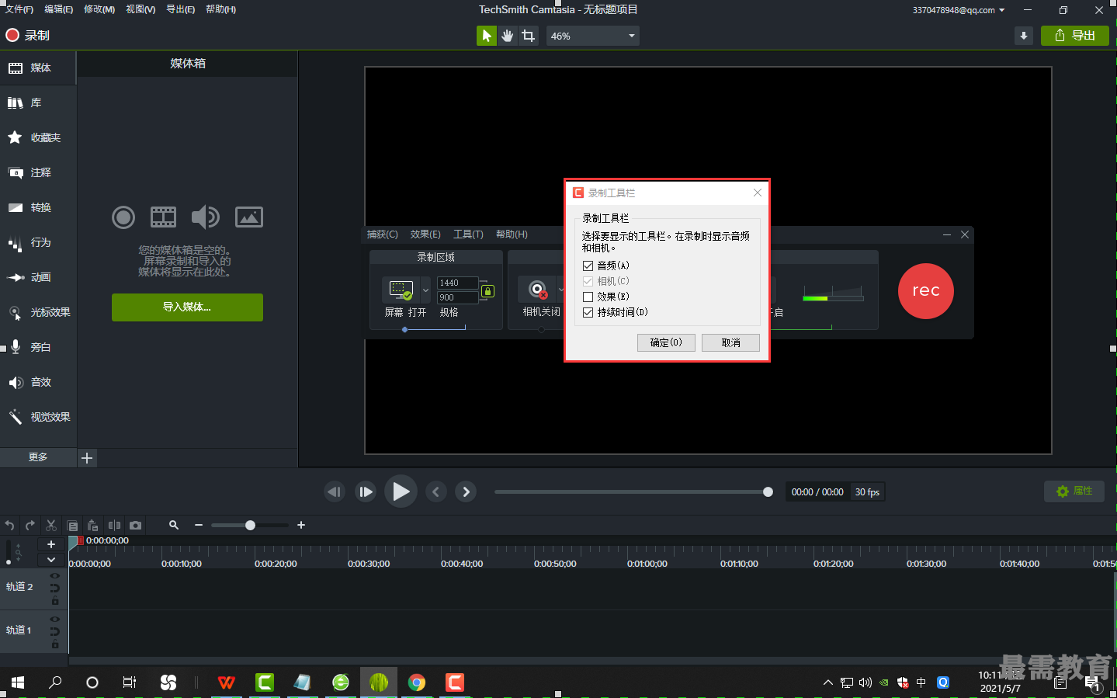This screenshot has height=698, width=1117.
Task: Toggle visibility eye of 轨道 1
Action: click(55, 620)
